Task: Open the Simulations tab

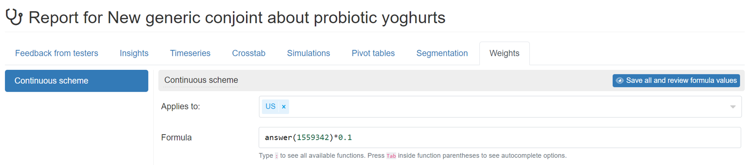Action: point(309,53)
